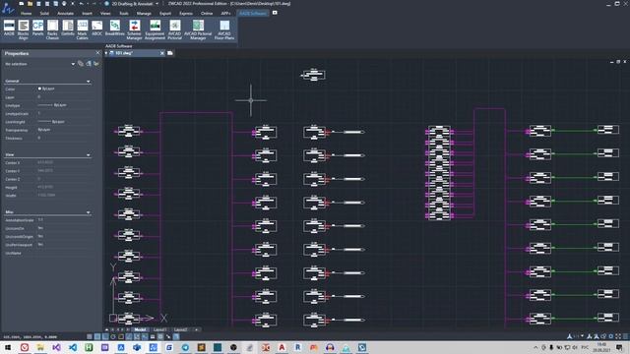
Task: Open Visual Studio Code from taskbar
Action: [72, 347]
